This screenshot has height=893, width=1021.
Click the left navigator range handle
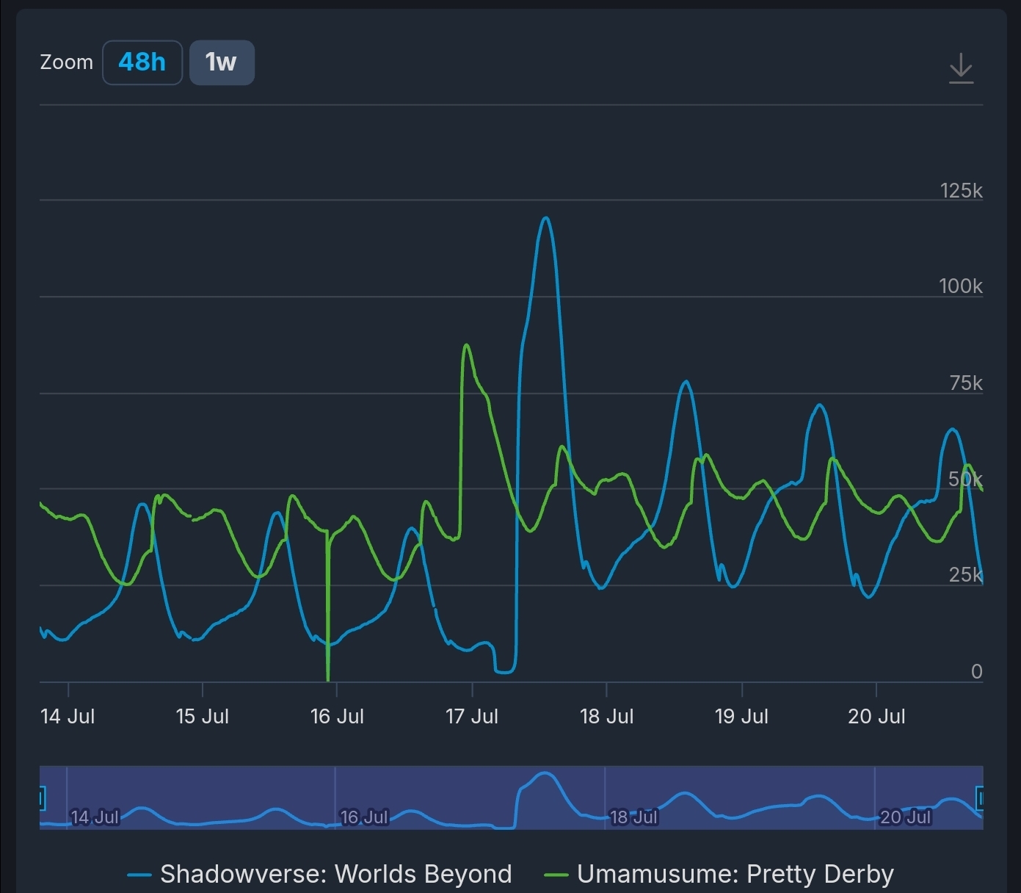(41, 798)
